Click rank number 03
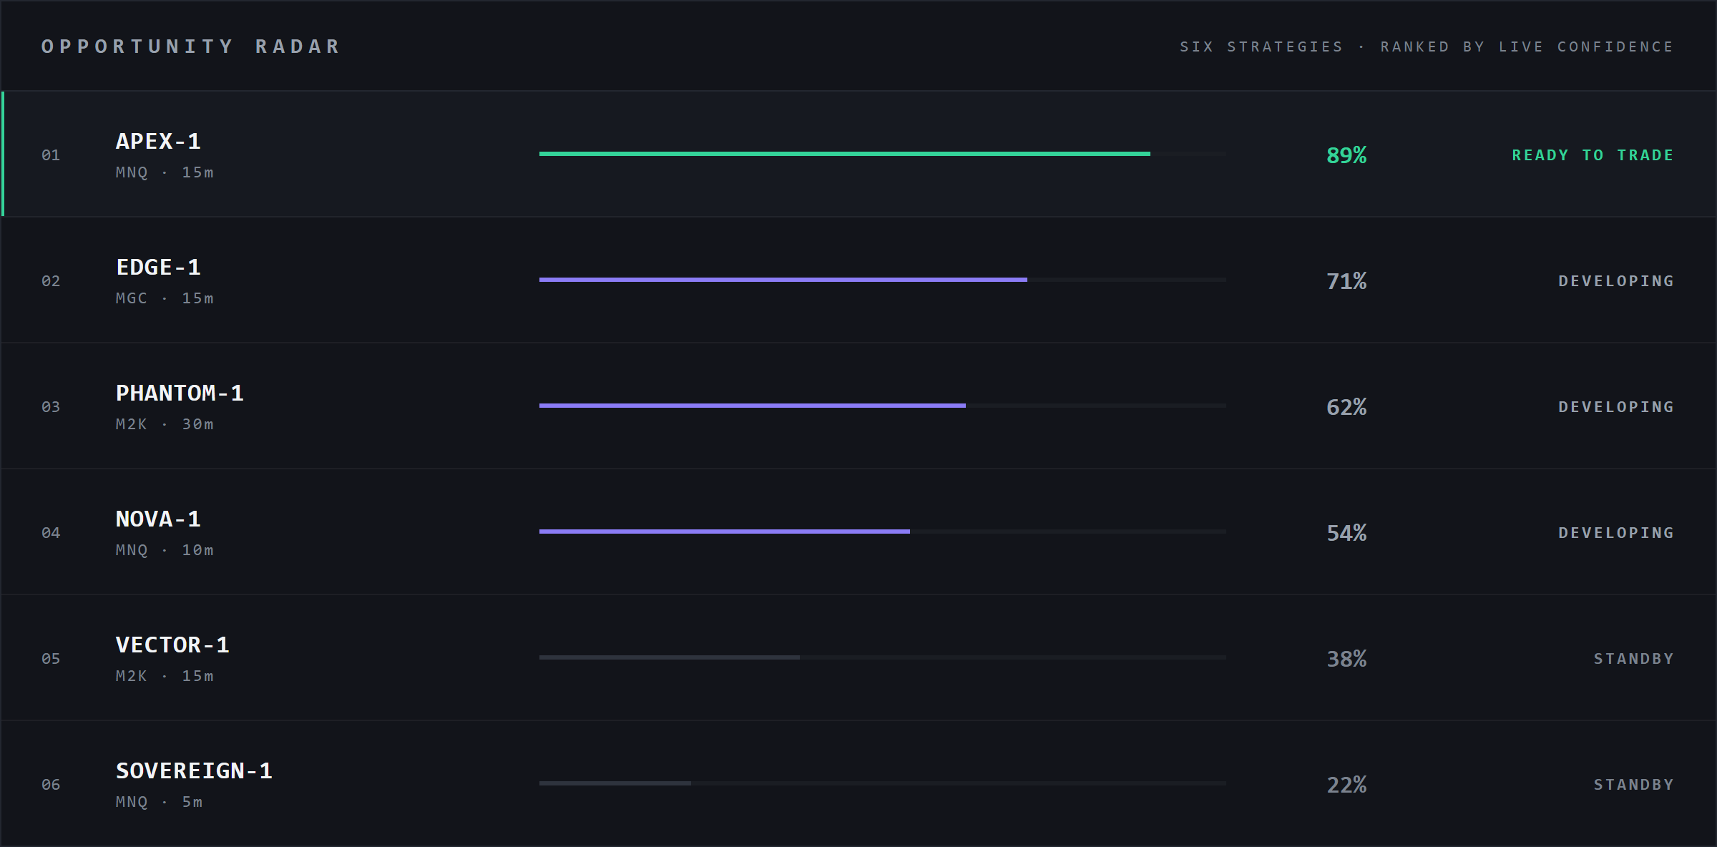1717x847 pixels. (x=51, y=407)
